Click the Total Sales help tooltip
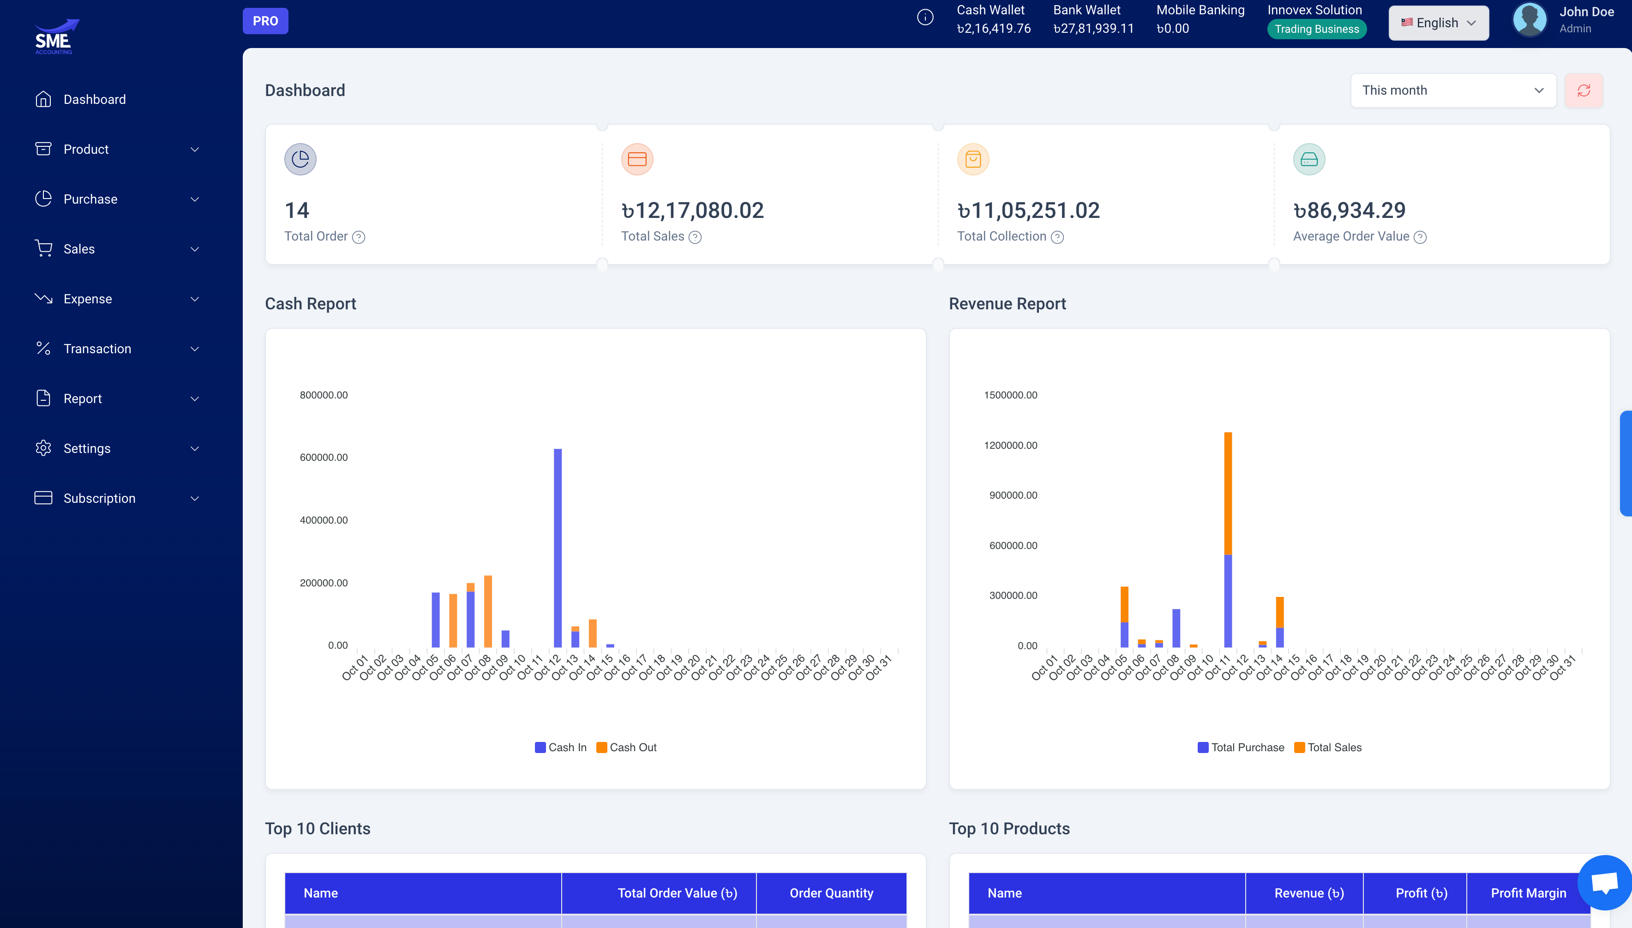Viewport: 1632px width, 928px height. click(x=696, y=236)
